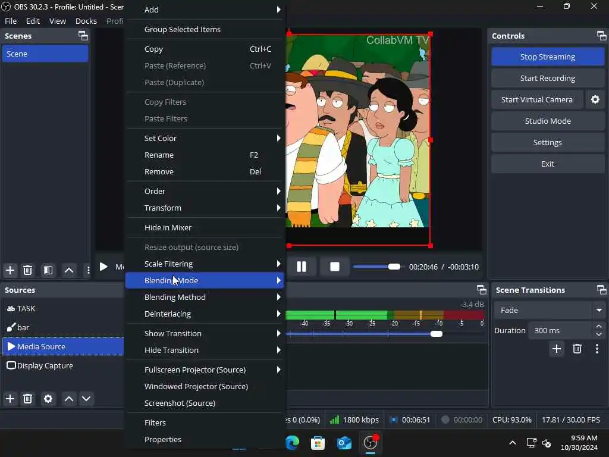Open Microsoft Store from taskbar
The height and width of the screenshot is (457, 609).
[318, 443]
